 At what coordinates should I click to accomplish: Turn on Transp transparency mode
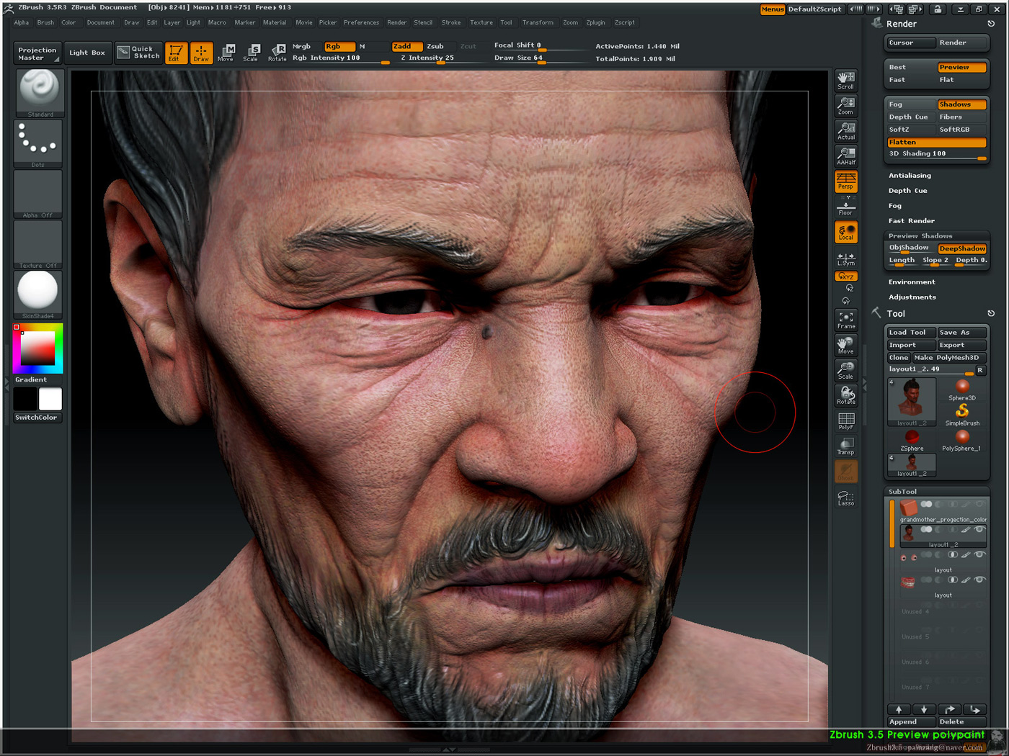[x=845, y=445]
